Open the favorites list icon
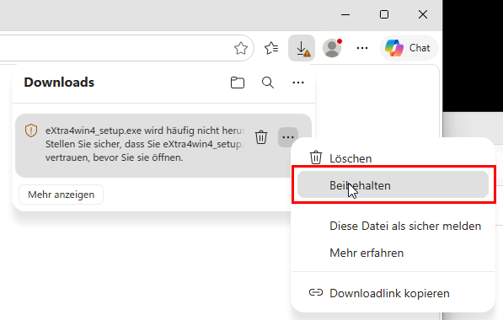 pyautogui.click(x=271, y=48)
